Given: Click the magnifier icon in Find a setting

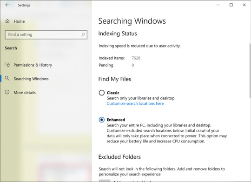Looking at the screenshot, I should point(83,34).
